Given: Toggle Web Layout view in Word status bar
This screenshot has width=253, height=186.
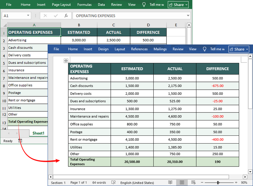Looking at the screenshot, I should (193, 182).
